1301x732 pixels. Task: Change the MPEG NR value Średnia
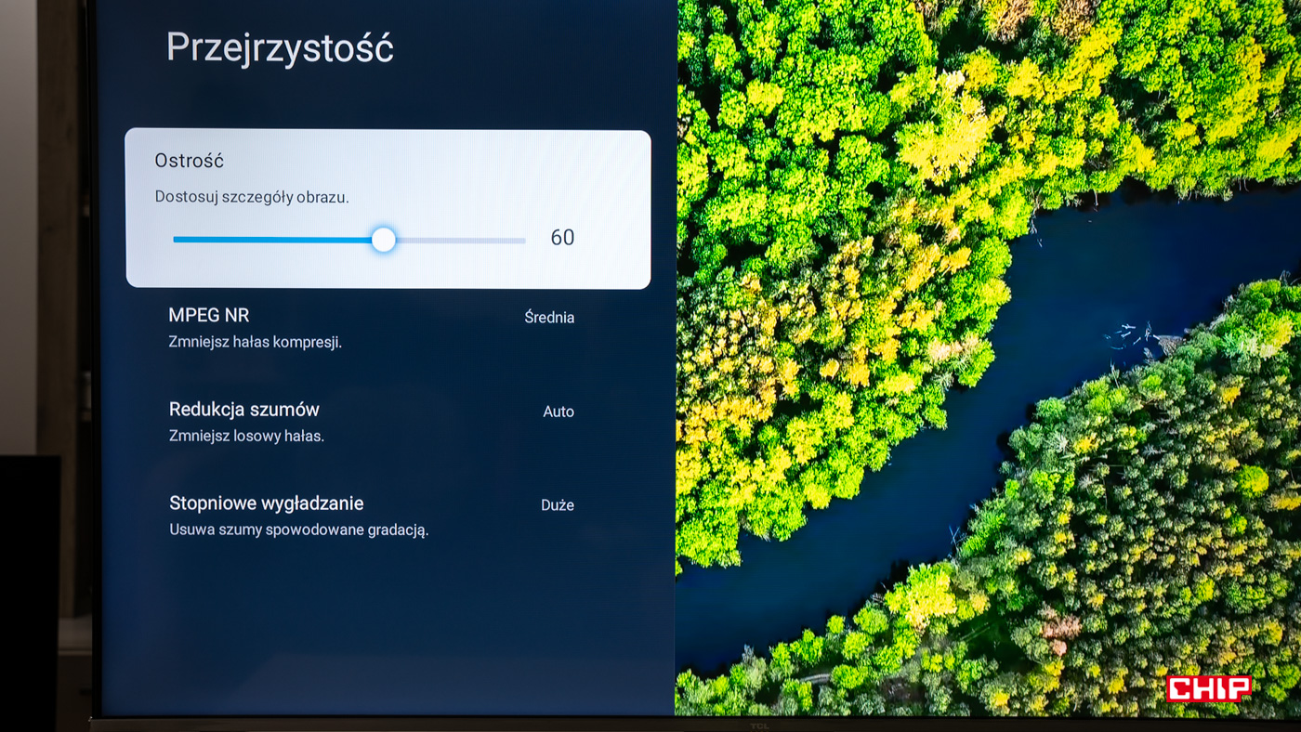tap(549, 318)
